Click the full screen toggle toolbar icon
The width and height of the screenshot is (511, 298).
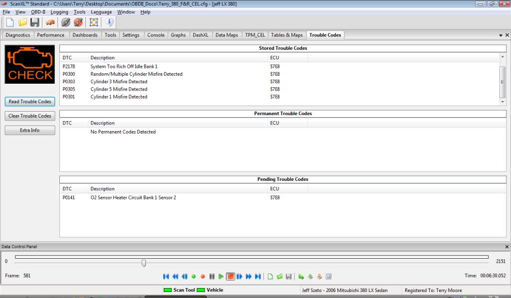tap(93, 22)
